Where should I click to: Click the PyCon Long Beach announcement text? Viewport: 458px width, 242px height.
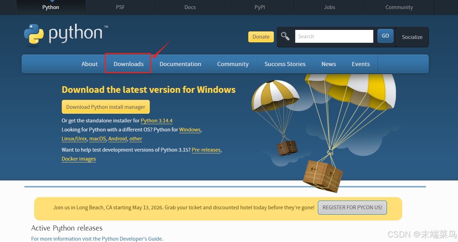pos(184,208)
